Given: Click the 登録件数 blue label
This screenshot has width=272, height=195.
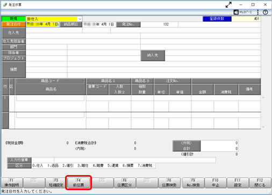Looking at the screenshot, I should (x=217, y=19).
